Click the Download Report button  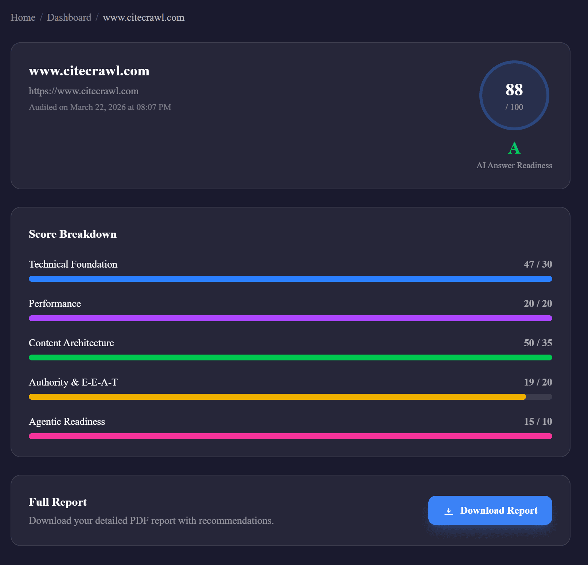[490, 511]
